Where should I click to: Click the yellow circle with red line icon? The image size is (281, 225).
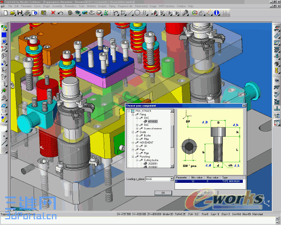(194, 13)
